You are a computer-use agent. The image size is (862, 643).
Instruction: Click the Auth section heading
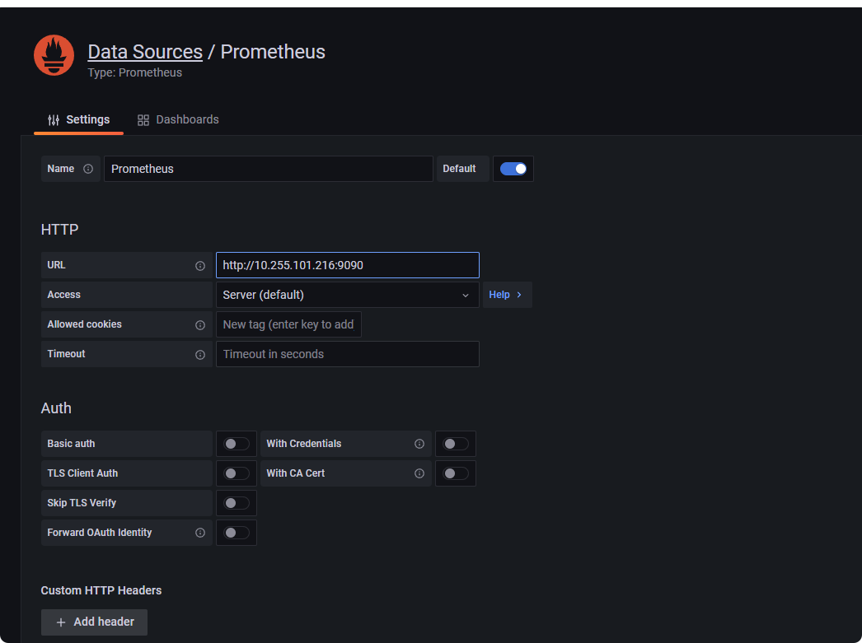[56, 408]
